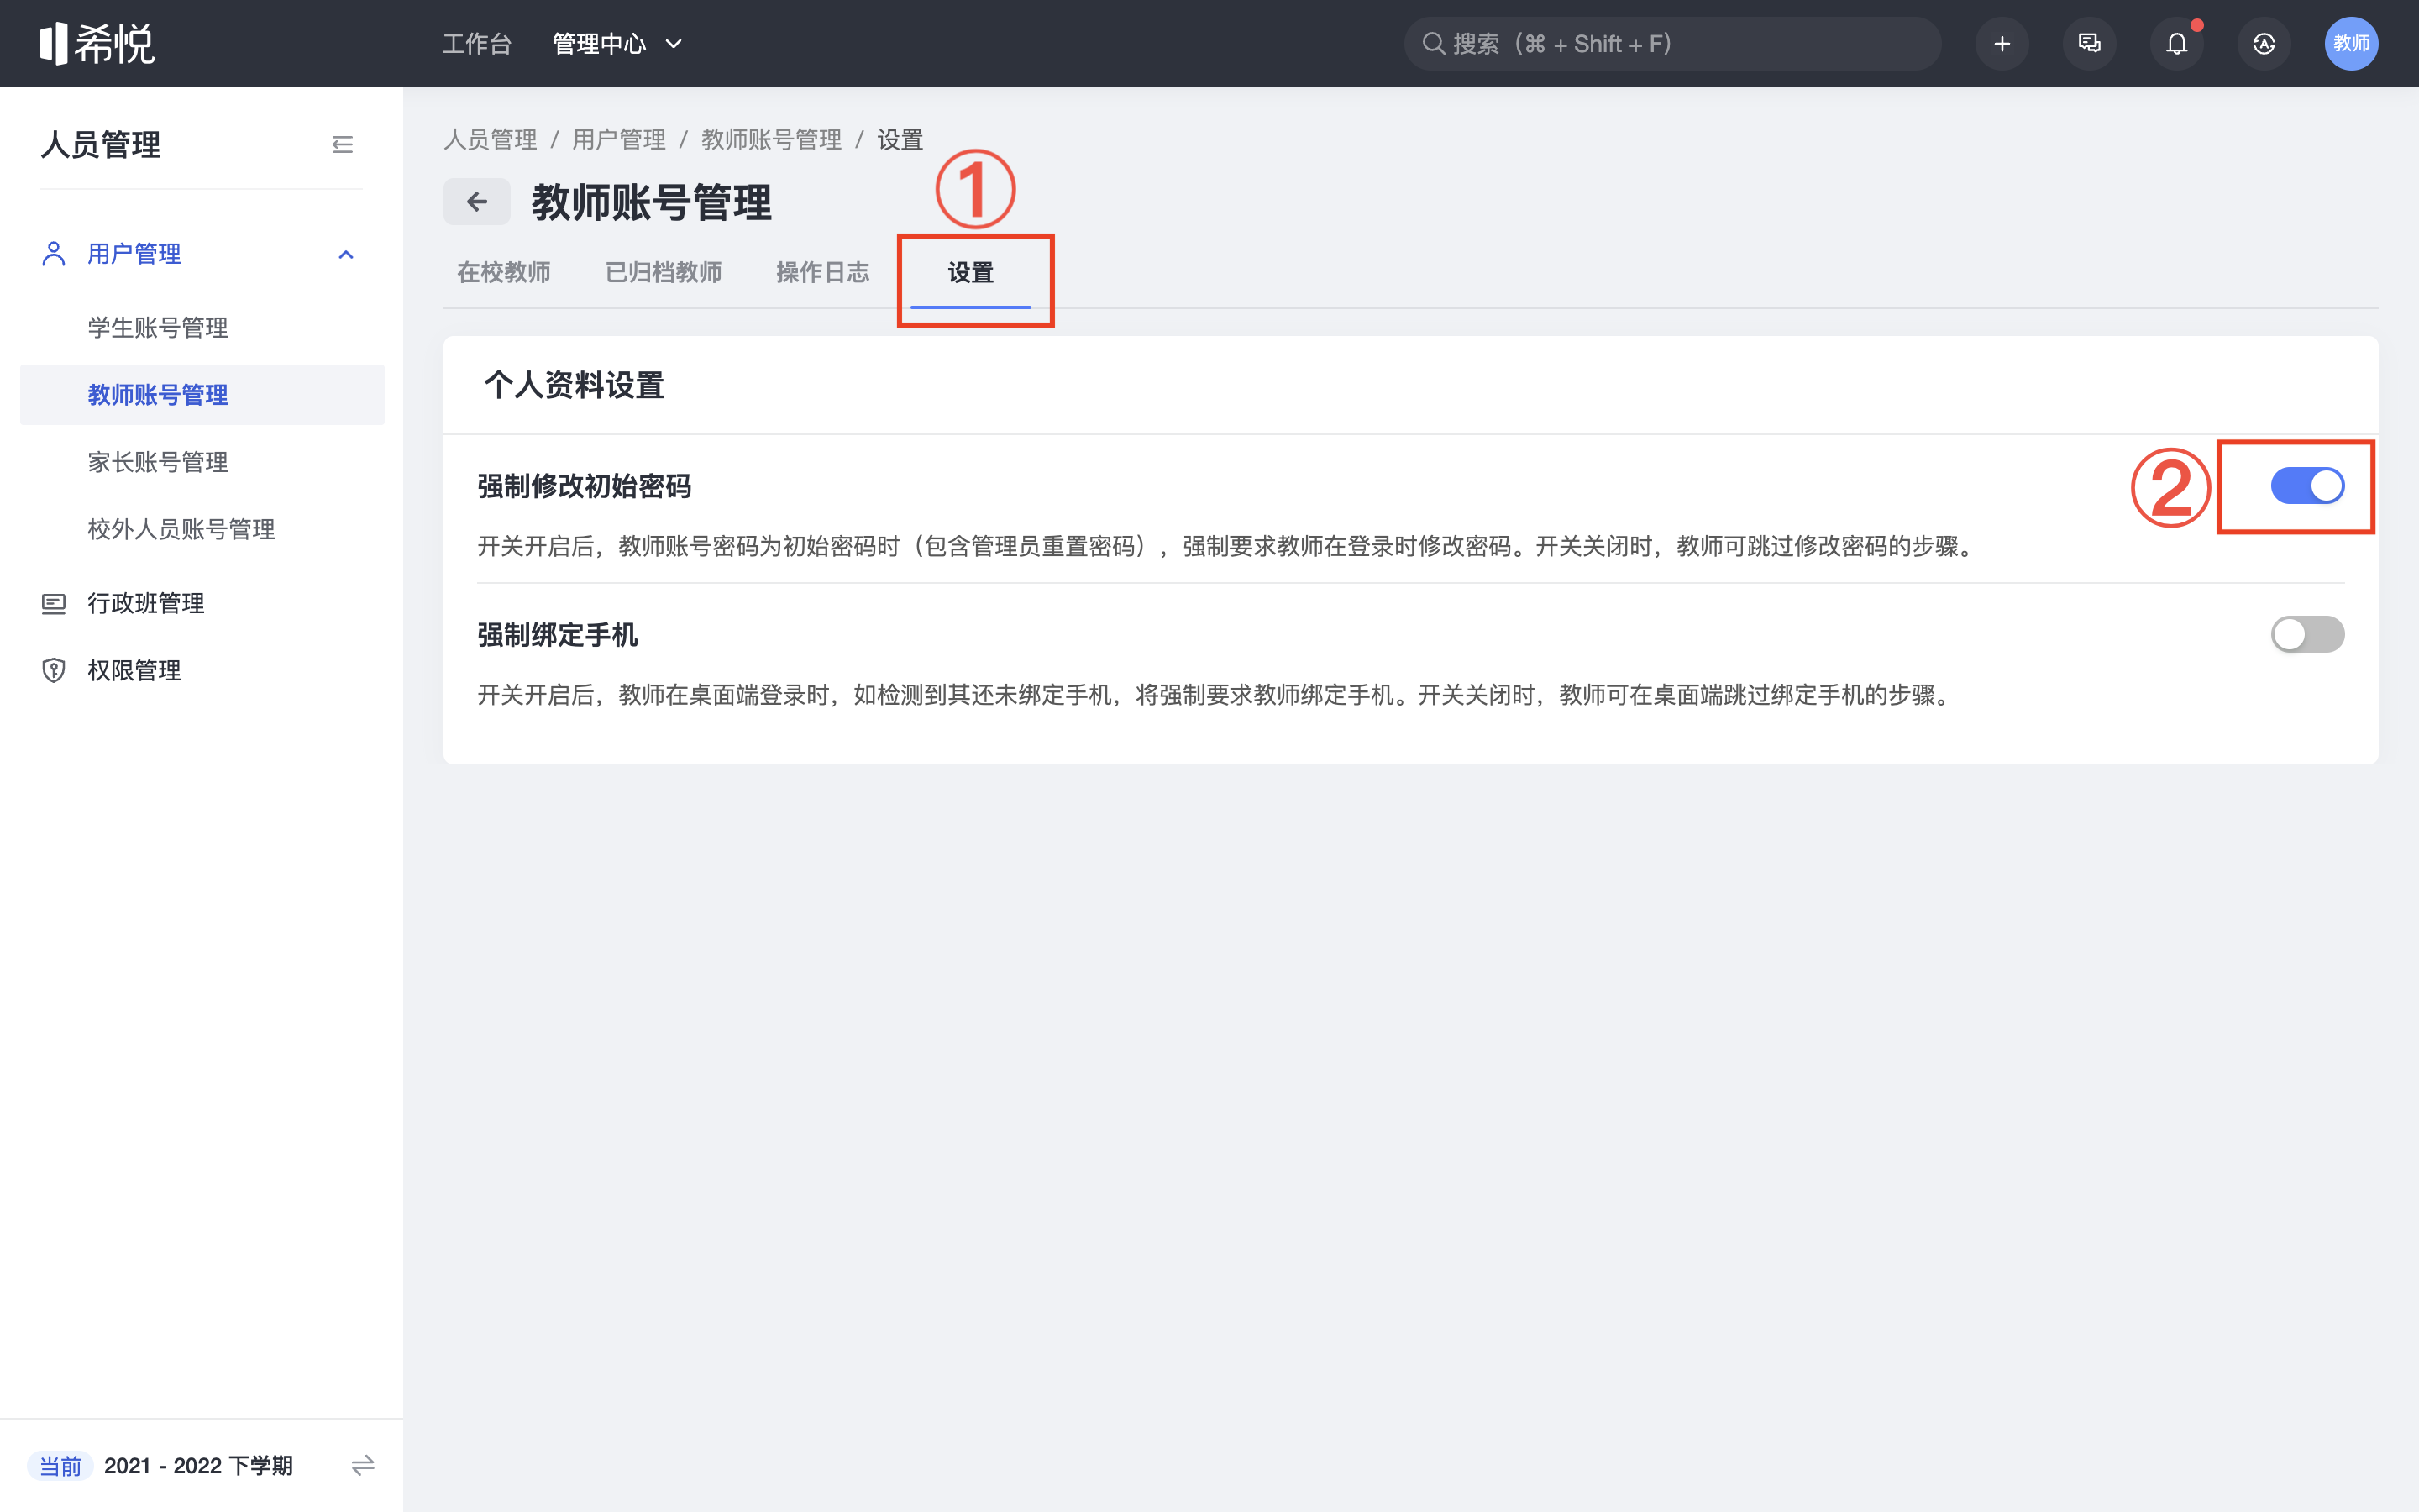Viewport: 2419px width, 1512px height.
Task: Click the 用户管理 sidebar label
Action: pyautogui.click(x=134, y=254)
